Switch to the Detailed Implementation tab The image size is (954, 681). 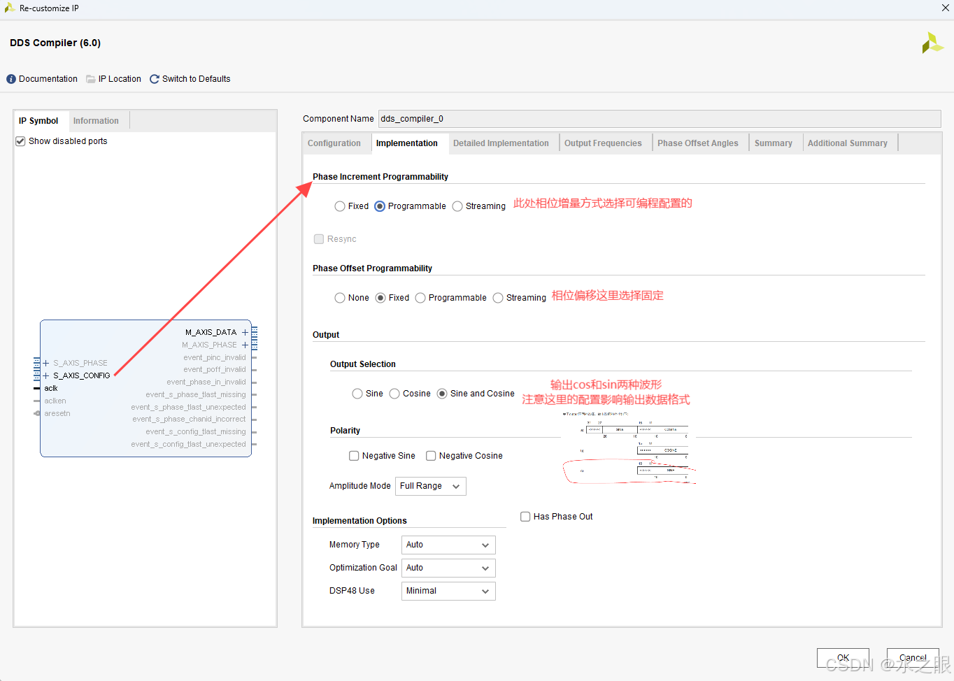point(501,143)
